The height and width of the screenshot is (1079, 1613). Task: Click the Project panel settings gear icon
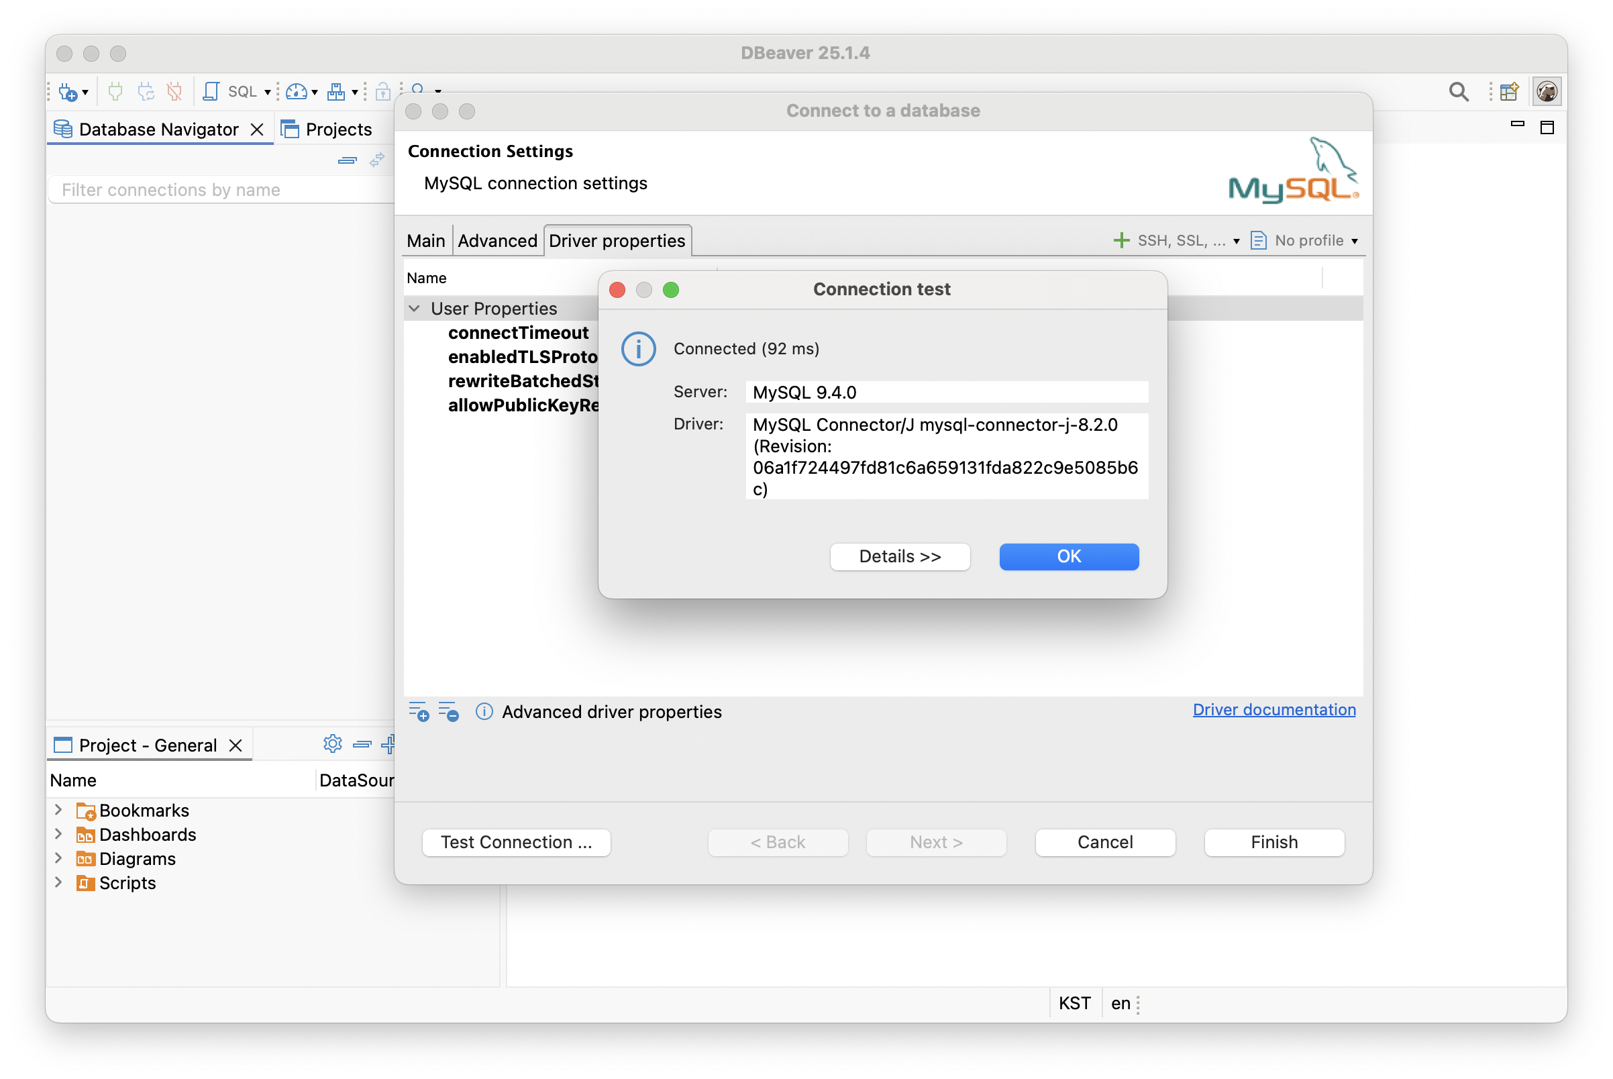[x=332, y=744]
